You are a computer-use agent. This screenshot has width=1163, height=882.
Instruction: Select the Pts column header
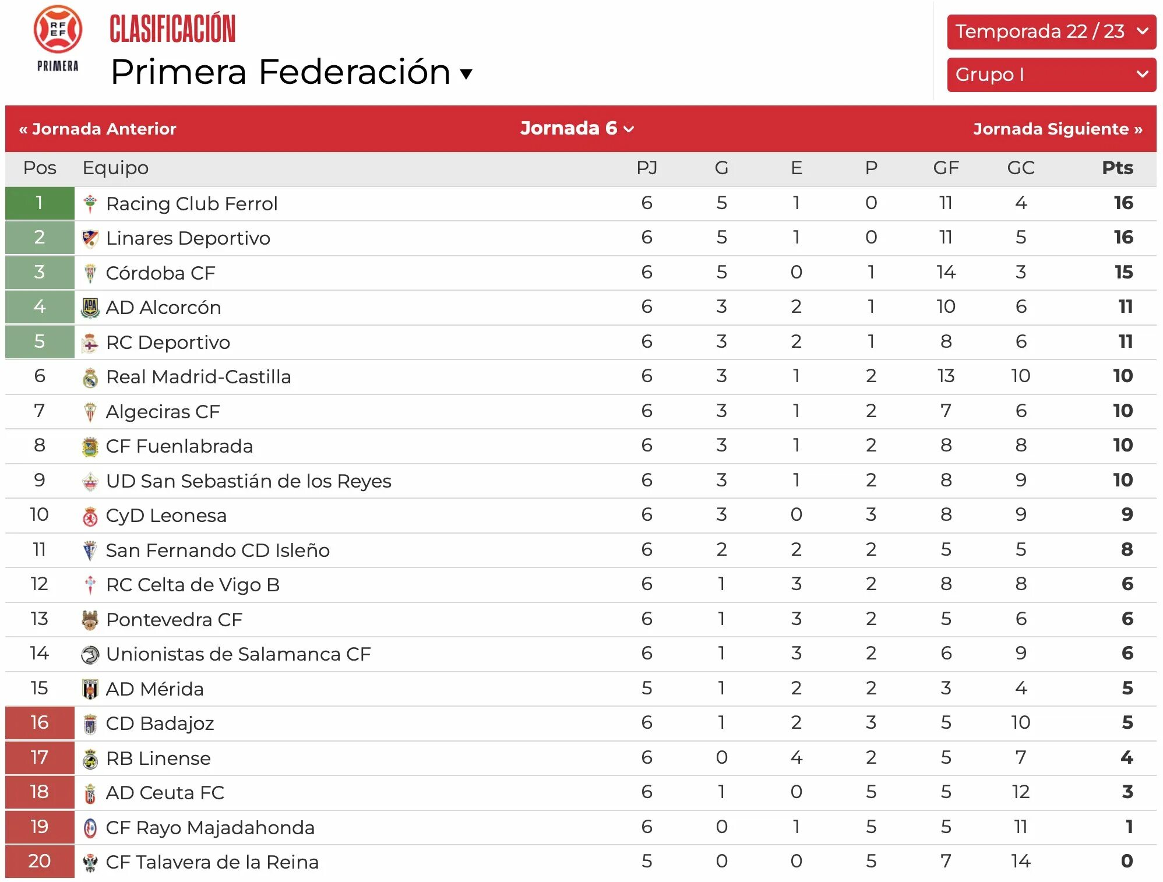[x=1117, y=168]
